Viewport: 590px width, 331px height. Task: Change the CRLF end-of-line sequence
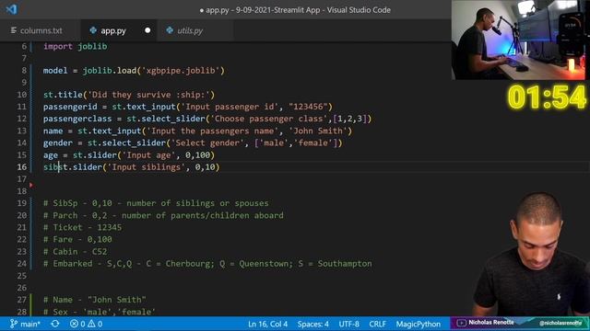[x=377, y=324]
